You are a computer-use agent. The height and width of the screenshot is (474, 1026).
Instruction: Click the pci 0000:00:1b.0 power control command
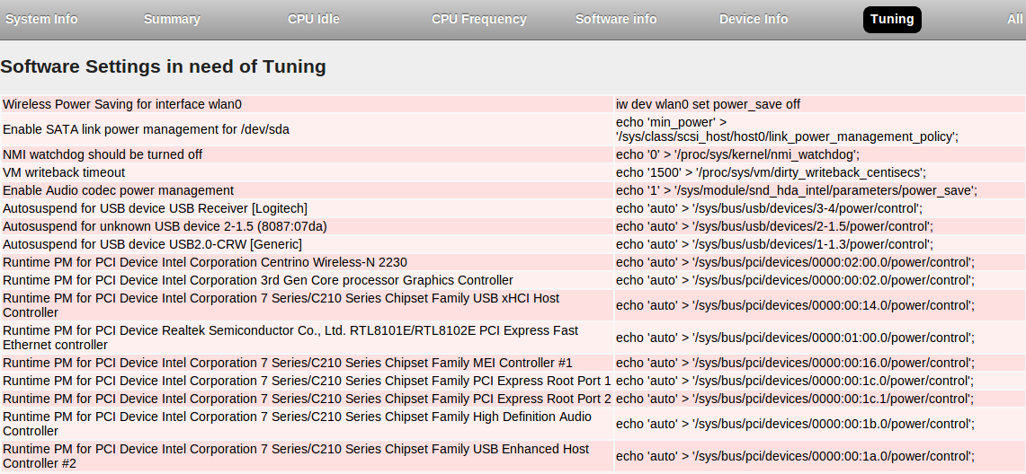pyautogui.click(x=795, y=424)
